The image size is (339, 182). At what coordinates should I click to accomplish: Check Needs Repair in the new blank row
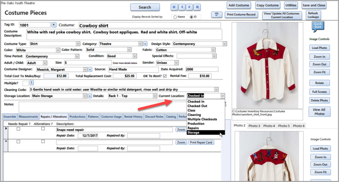pos(18,141)
